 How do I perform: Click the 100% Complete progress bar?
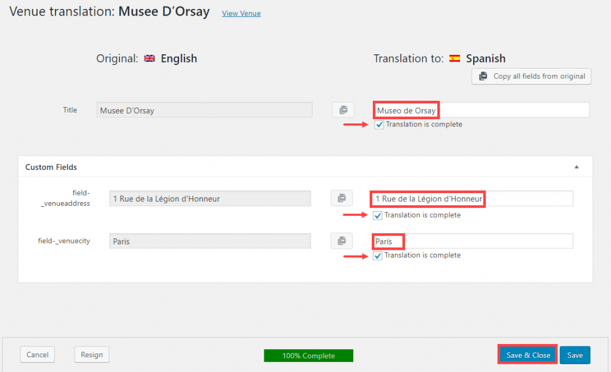[x=308, y=356]
